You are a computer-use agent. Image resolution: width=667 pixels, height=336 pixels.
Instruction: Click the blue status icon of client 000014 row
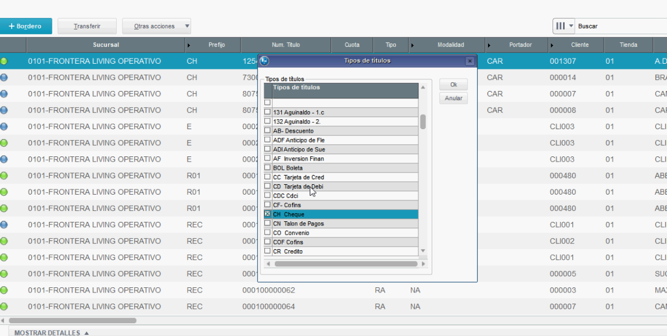click(4, 78)
